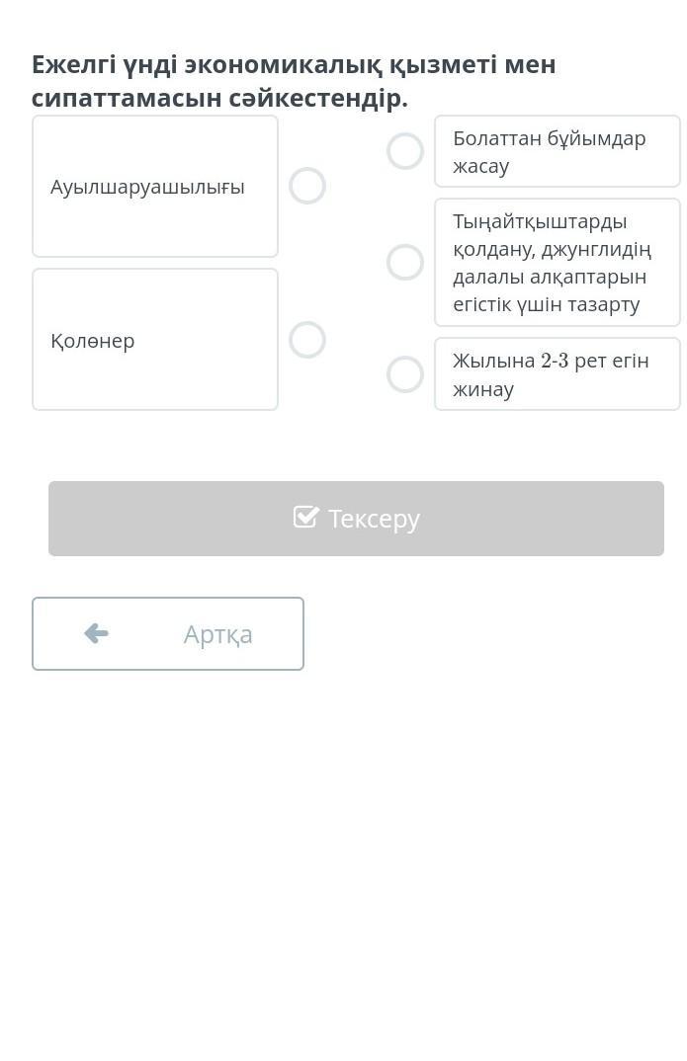
Task: Select the Жылына 2-3 рет егін жинау box
Action: click(x=558, y=374)
